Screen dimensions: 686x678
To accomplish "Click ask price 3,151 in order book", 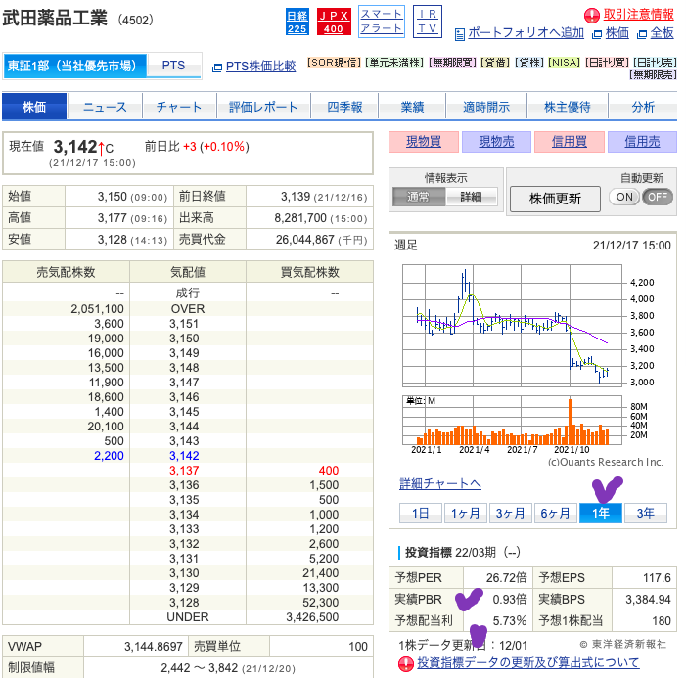I will 184,324.
